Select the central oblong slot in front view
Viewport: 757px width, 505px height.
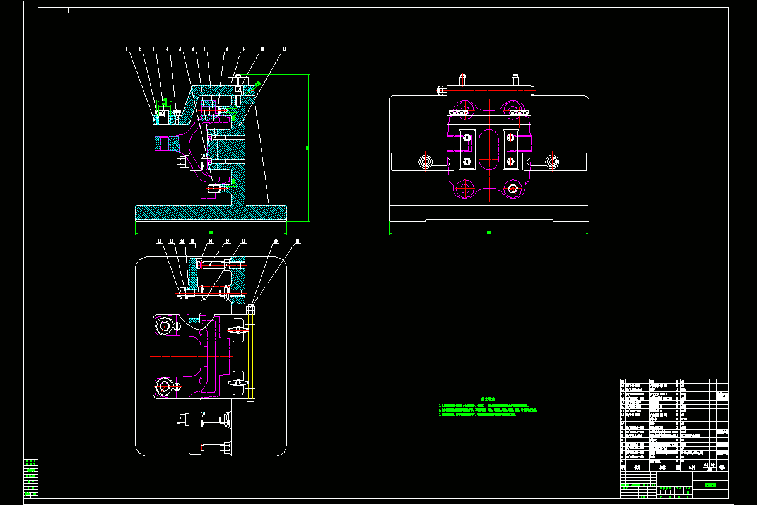point(489,148)
